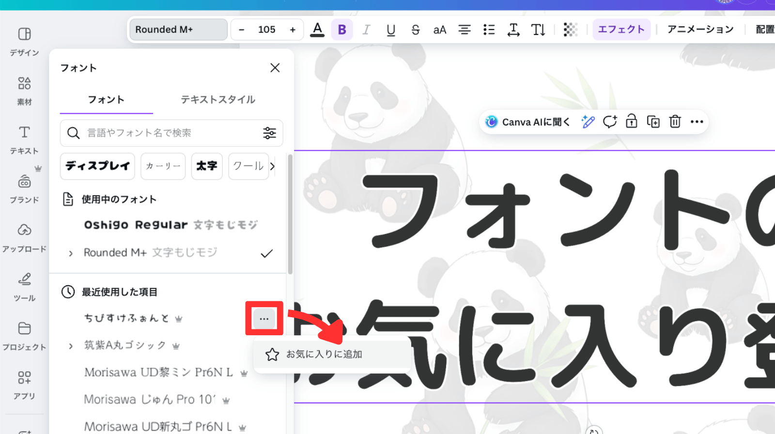Toggle strikethrough formatting
This screenshot has width=775, height=434.
pyautogui.click(x=415, y=30)
